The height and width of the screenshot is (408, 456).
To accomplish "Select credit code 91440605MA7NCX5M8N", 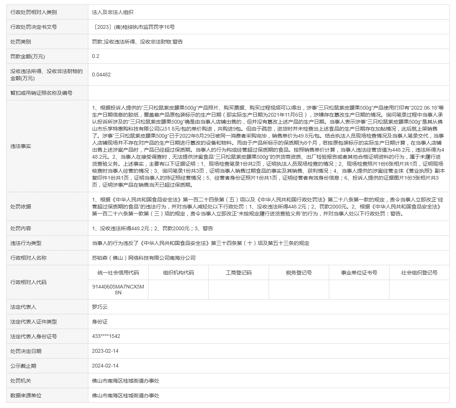I will pyautogui.click(x=118, y=290).
